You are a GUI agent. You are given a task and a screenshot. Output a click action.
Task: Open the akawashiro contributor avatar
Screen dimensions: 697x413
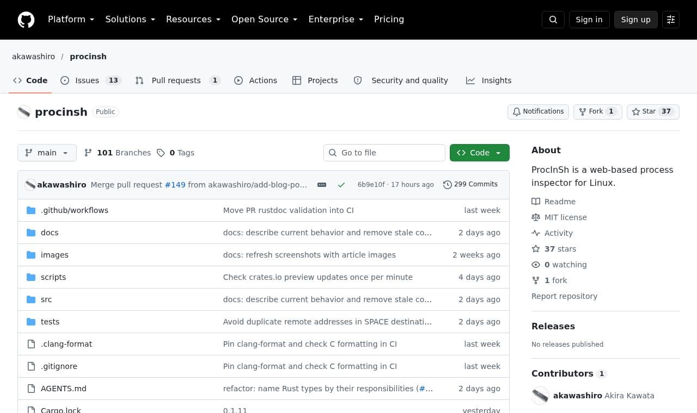540,396
